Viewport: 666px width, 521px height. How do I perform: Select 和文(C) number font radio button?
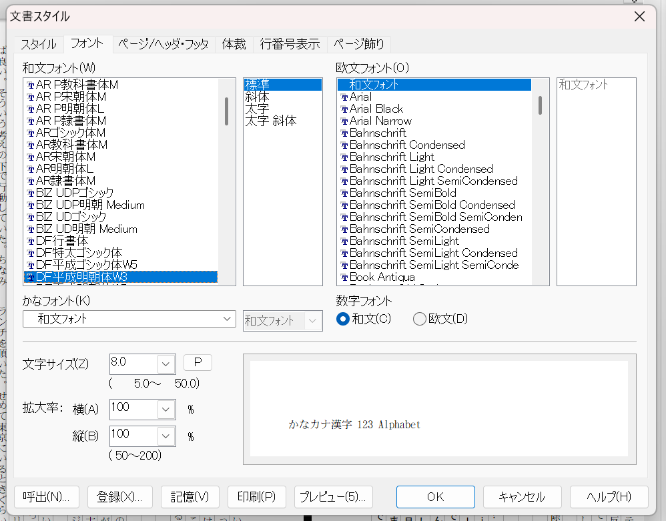344,319
